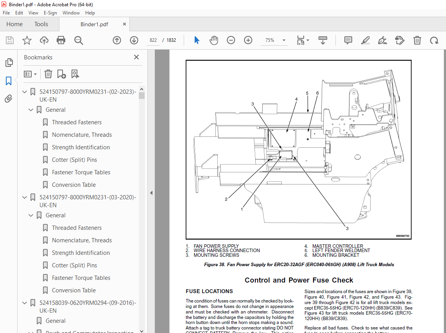This screenshot has width=446, height=333.
Task: Open Page Thumbnails side panel
Action: pyautogui.click(x=9, y=63)
